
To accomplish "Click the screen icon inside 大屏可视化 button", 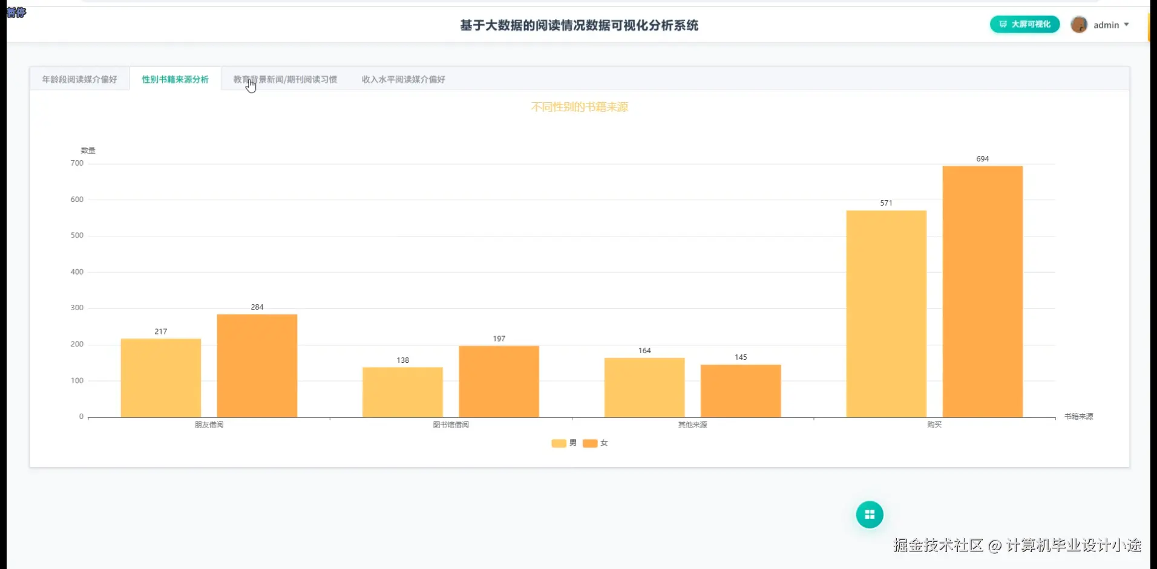I will [x=1003, y=25].
